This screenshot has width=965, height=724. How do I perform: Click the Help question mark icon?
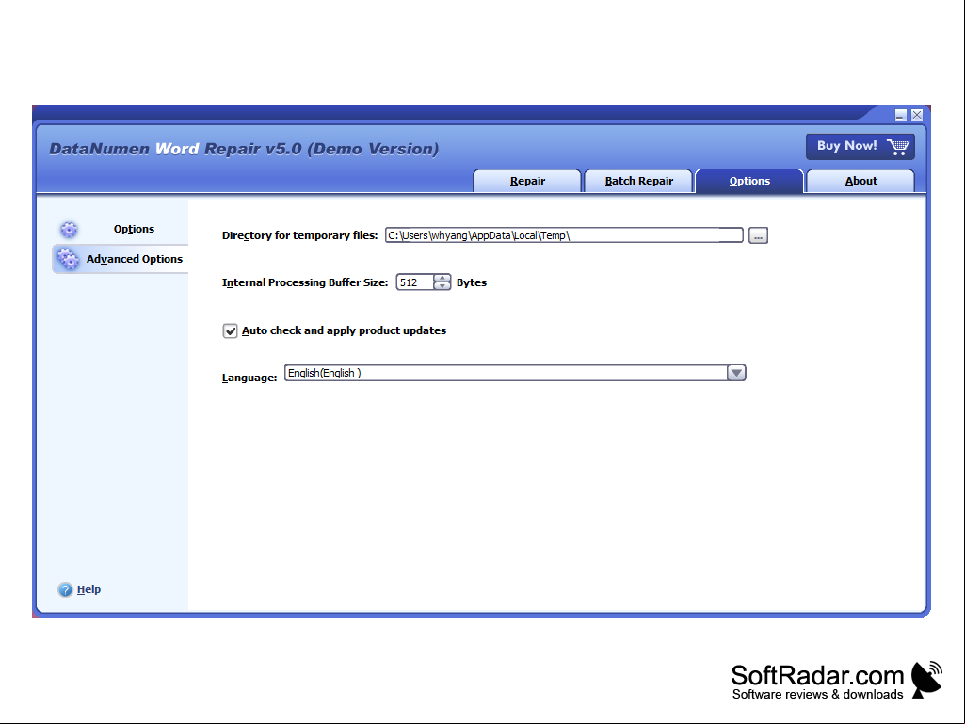click(65, 589)
